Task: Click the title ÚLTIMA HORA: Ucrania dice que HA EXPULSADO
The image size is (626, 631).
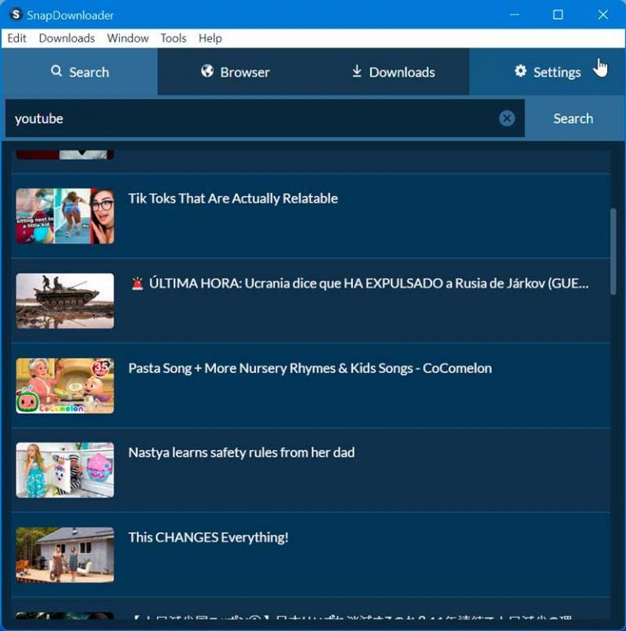Action: click(x=359, y=283)
